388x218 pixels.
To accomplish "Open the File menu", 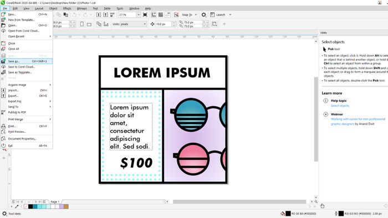I will (5, 8).
